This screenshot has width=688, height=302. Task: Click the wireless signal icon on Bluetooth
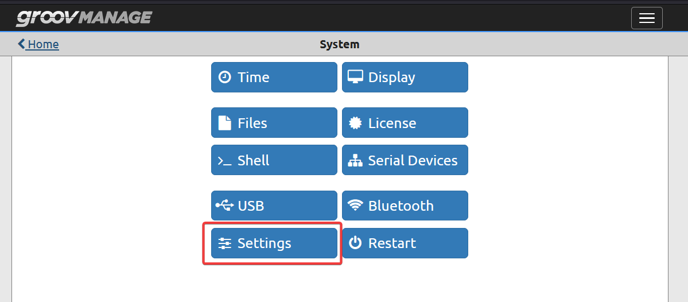point(355,206)
